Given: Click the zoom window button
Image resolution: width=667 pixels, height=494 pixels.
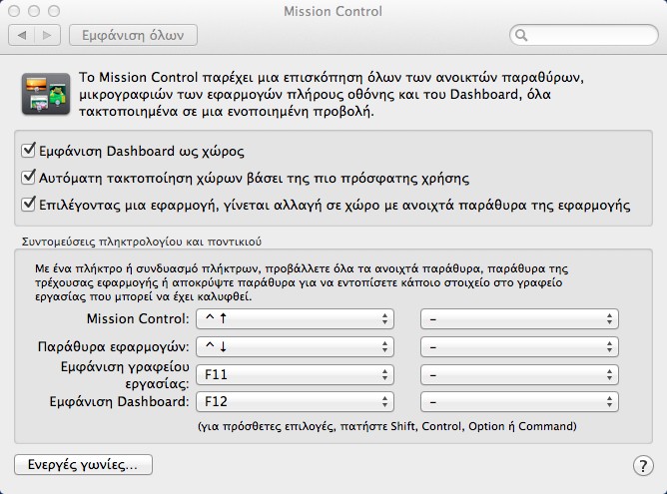Looking at the screenshot, I should pos(54,11).
